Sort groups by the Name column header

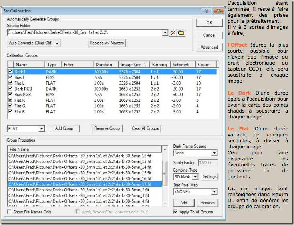[x=29, y=65]
